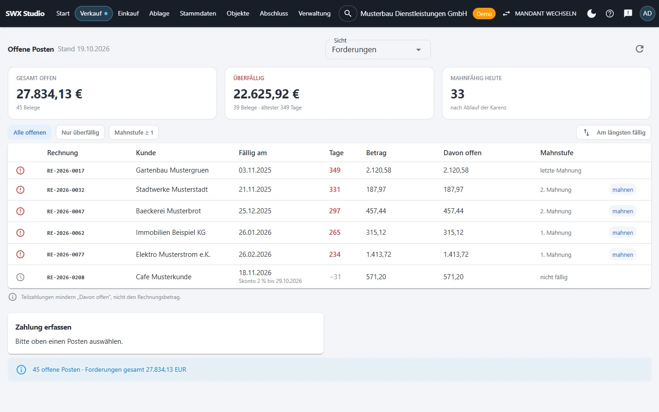Open the help question mark icon
This screenshot has height=412, width=659.
610,13
